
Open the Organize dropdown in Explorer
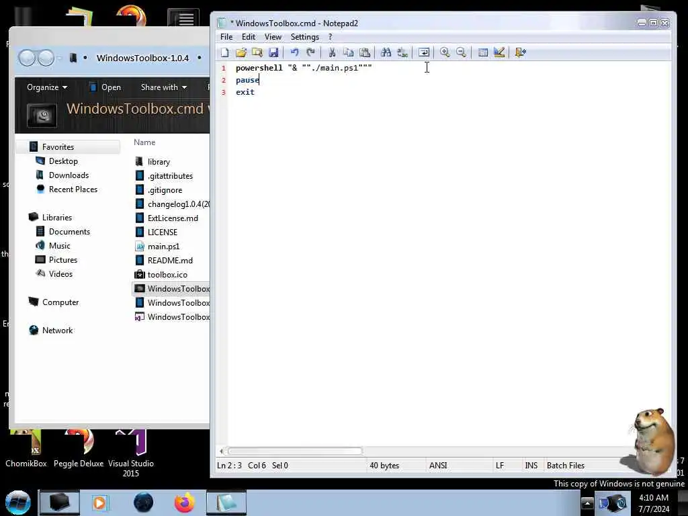47,87
